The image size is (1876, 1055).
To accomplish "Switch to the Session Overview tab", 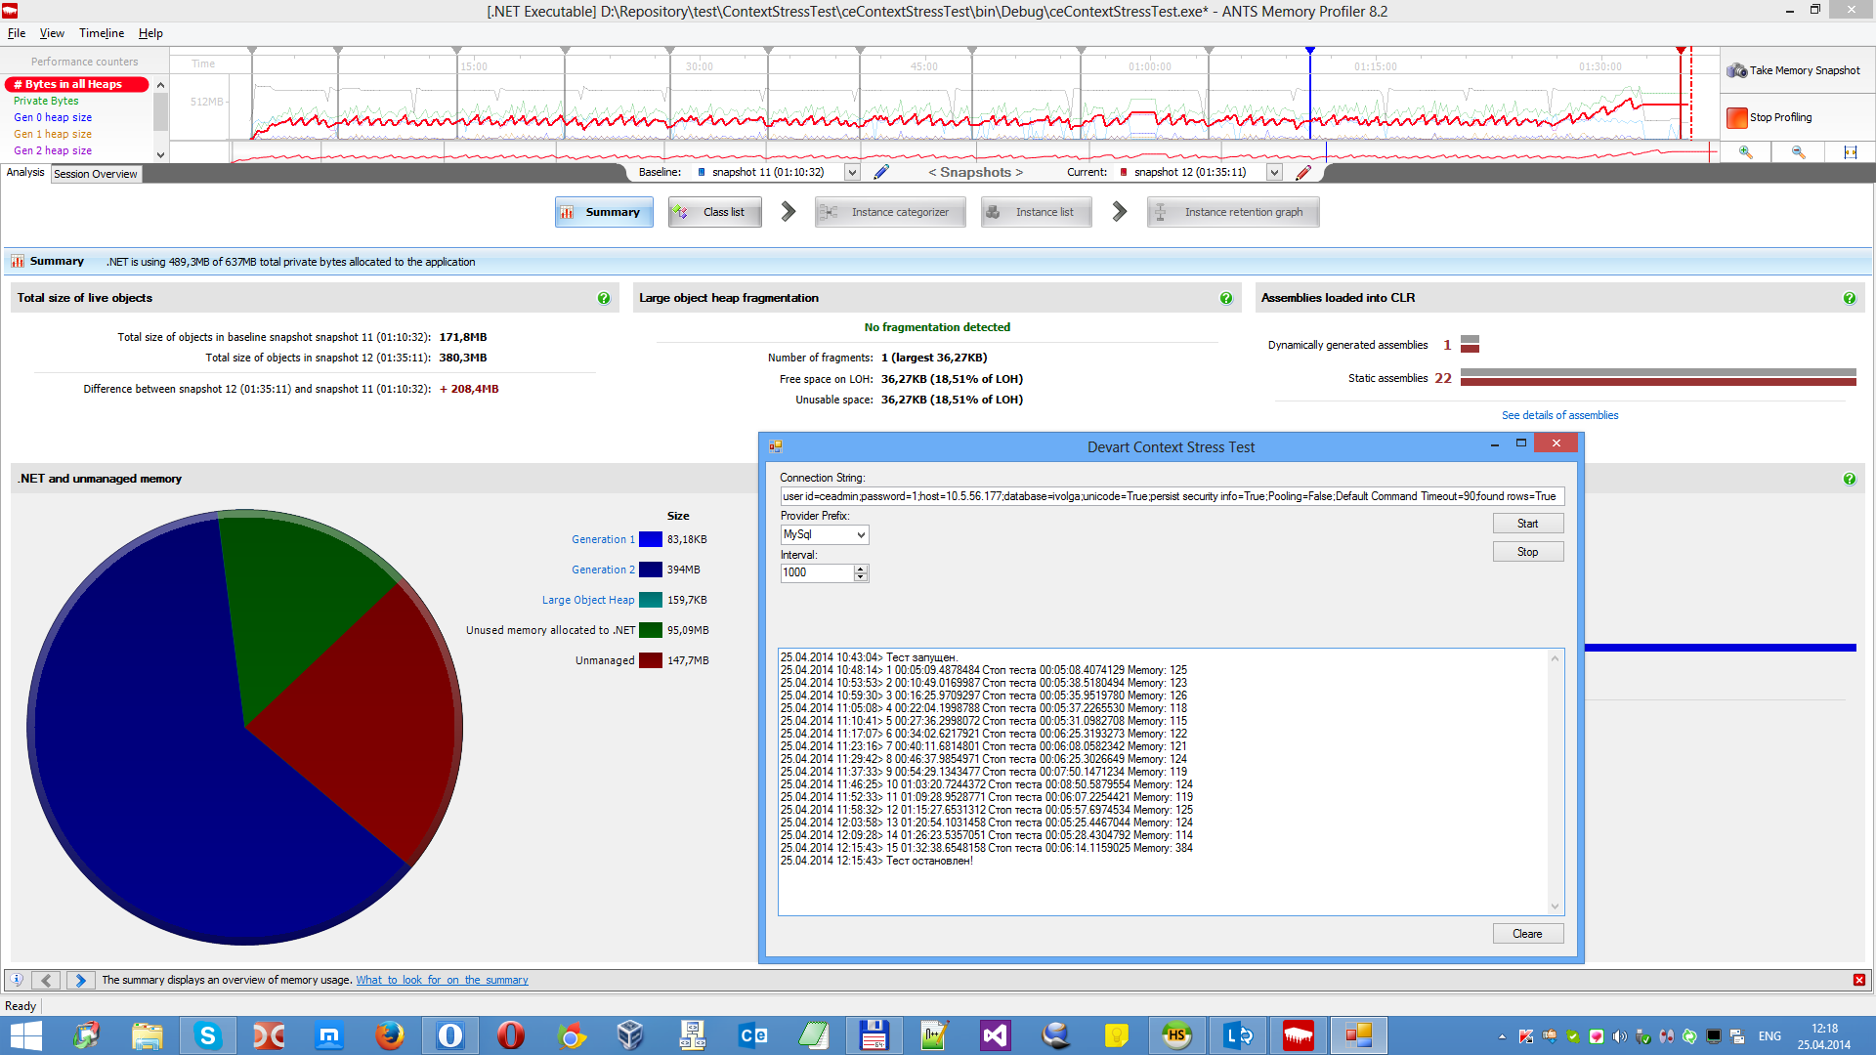I will pos(96,174).
